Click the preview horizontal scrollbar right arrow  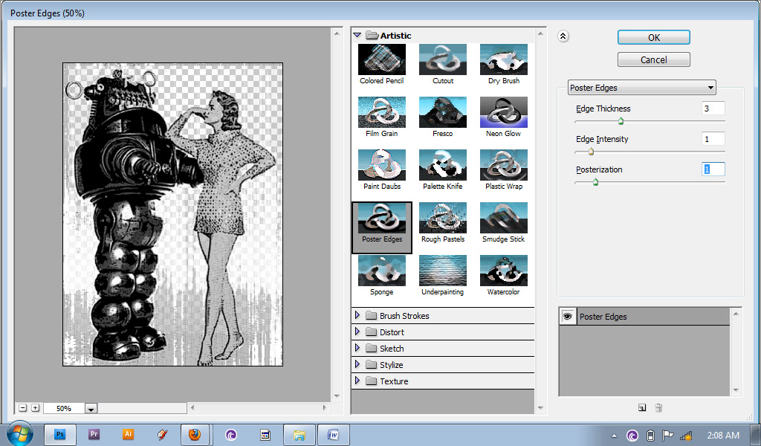click(x=325, y=407)
